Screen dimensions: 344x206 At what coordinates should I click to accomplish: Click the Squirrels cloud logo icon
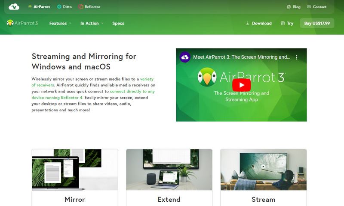coord(14,7)
